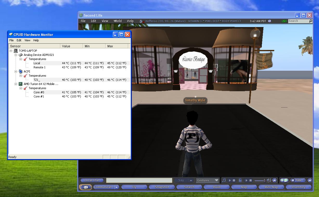Click the green voice chat indicator icon
This screenshot has height=197, width=319.
284,180
